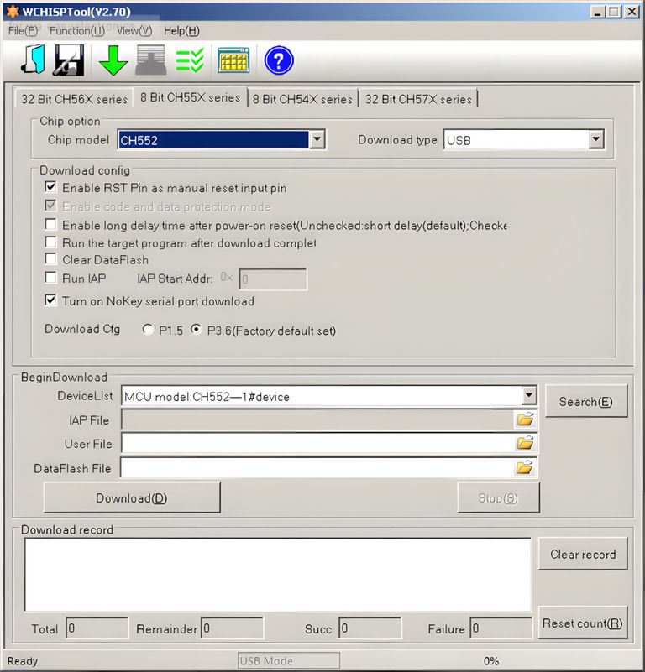The width and height of the screenshot is (645, 672).
Task: Click the blue question mark help icon
Action: [279, 60]
